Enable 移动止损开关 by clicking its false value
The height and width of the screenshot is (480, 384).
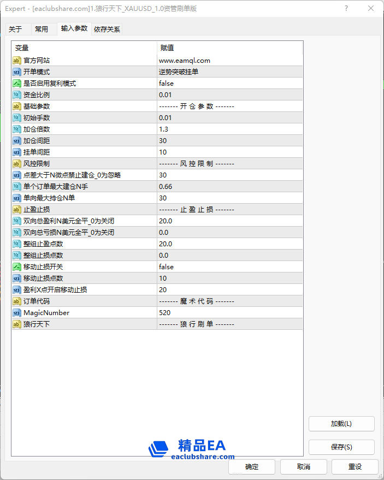(218, 266)
